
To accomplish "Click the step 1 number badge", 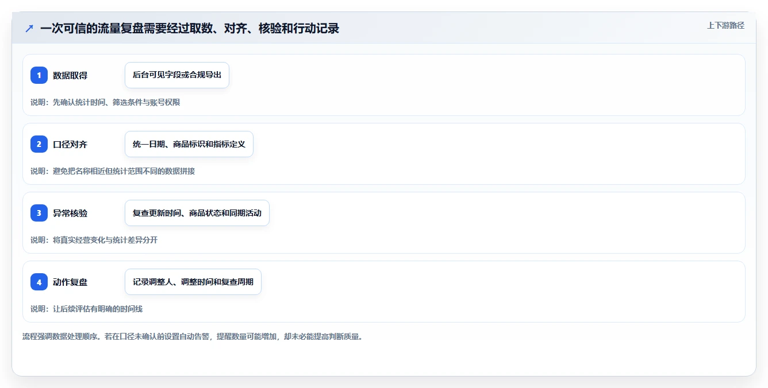I will pyautogui.click(x=39, y=75).
